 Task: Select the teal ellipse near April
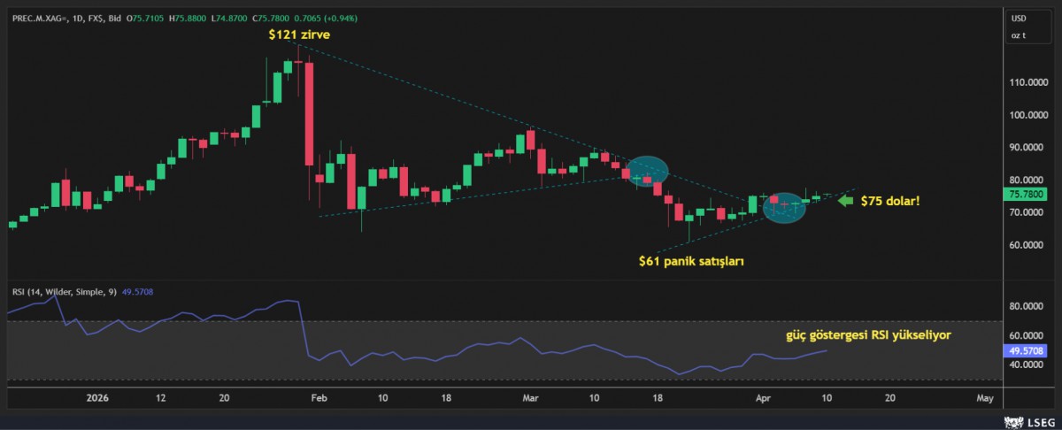click(783, 208)
